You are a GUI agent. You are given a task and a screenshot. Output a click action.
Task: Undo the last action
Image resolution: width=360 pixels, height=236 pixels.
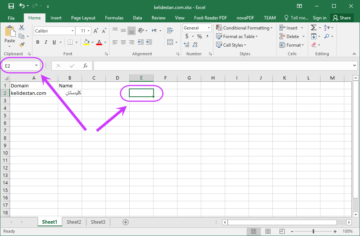click(x=22, y=6)
